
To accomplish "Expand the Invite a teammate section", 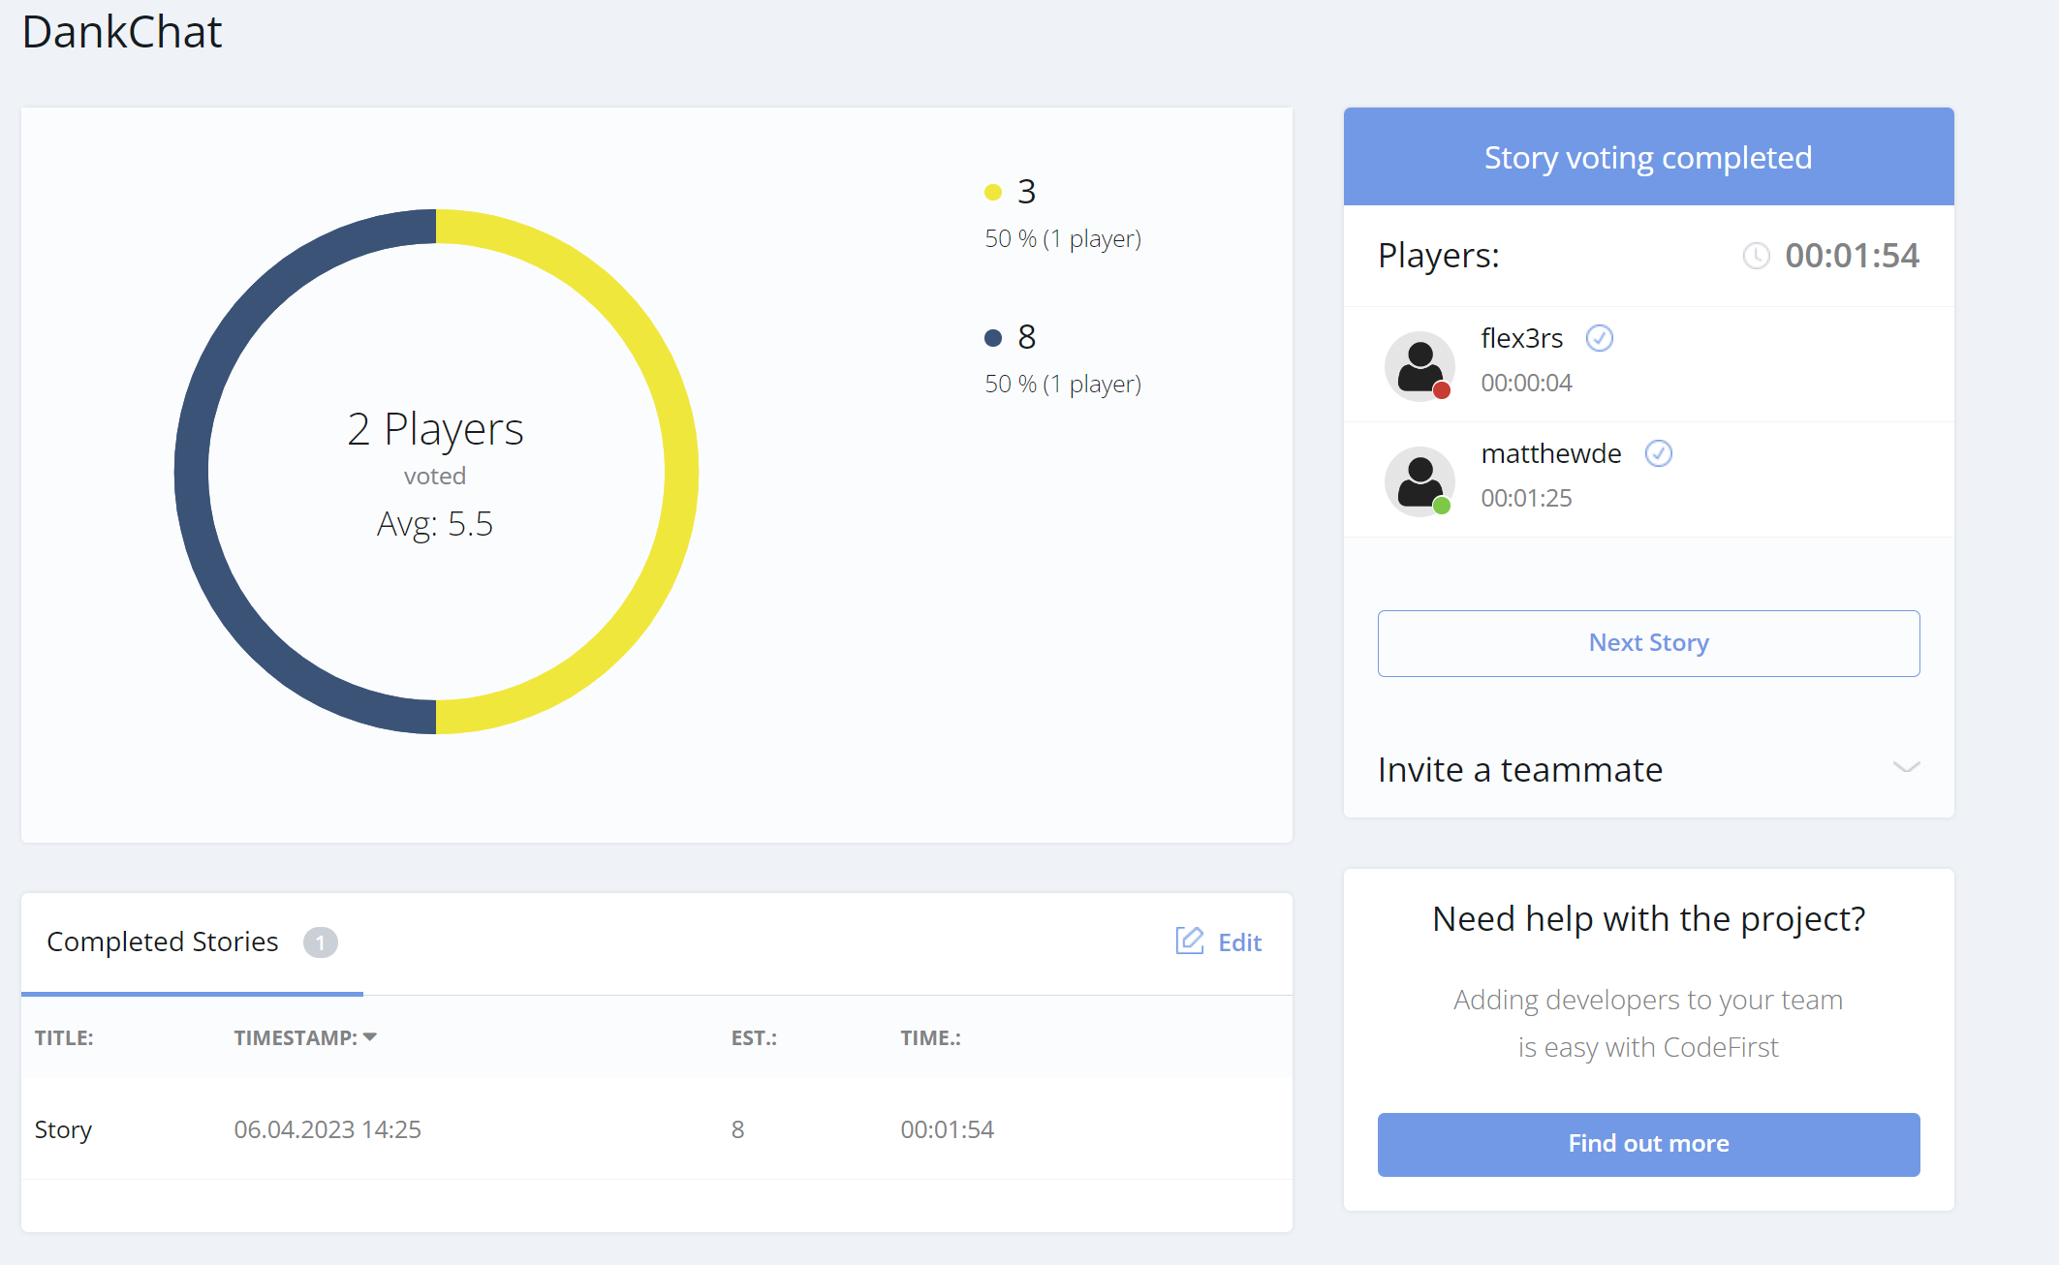I will pos(1519,769).
